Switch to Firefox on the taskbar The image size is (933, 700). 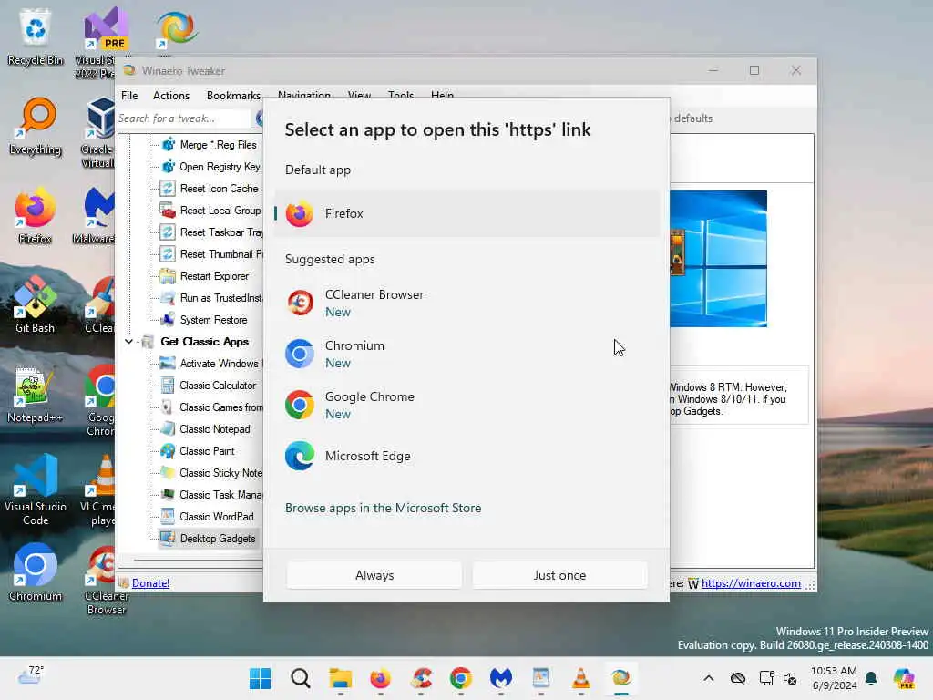[x=381, y=678]
